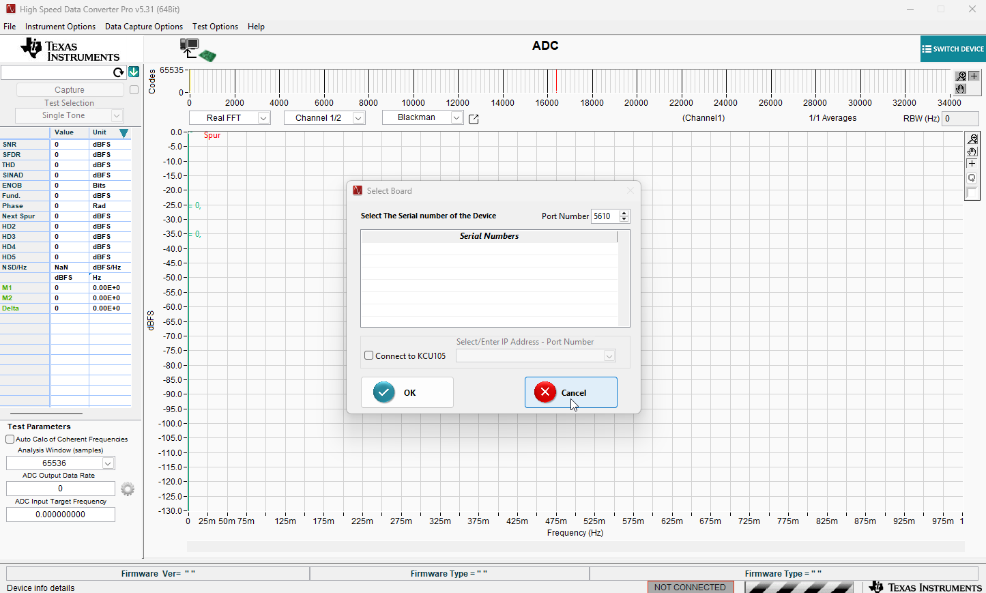This screenshot has height=593, width=986.
Task: Click the green download arrow icon
Action: (x=134, y=72)
